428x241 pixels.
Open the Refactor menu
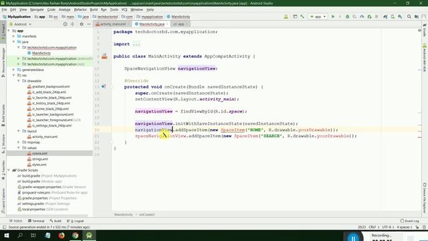80,9
